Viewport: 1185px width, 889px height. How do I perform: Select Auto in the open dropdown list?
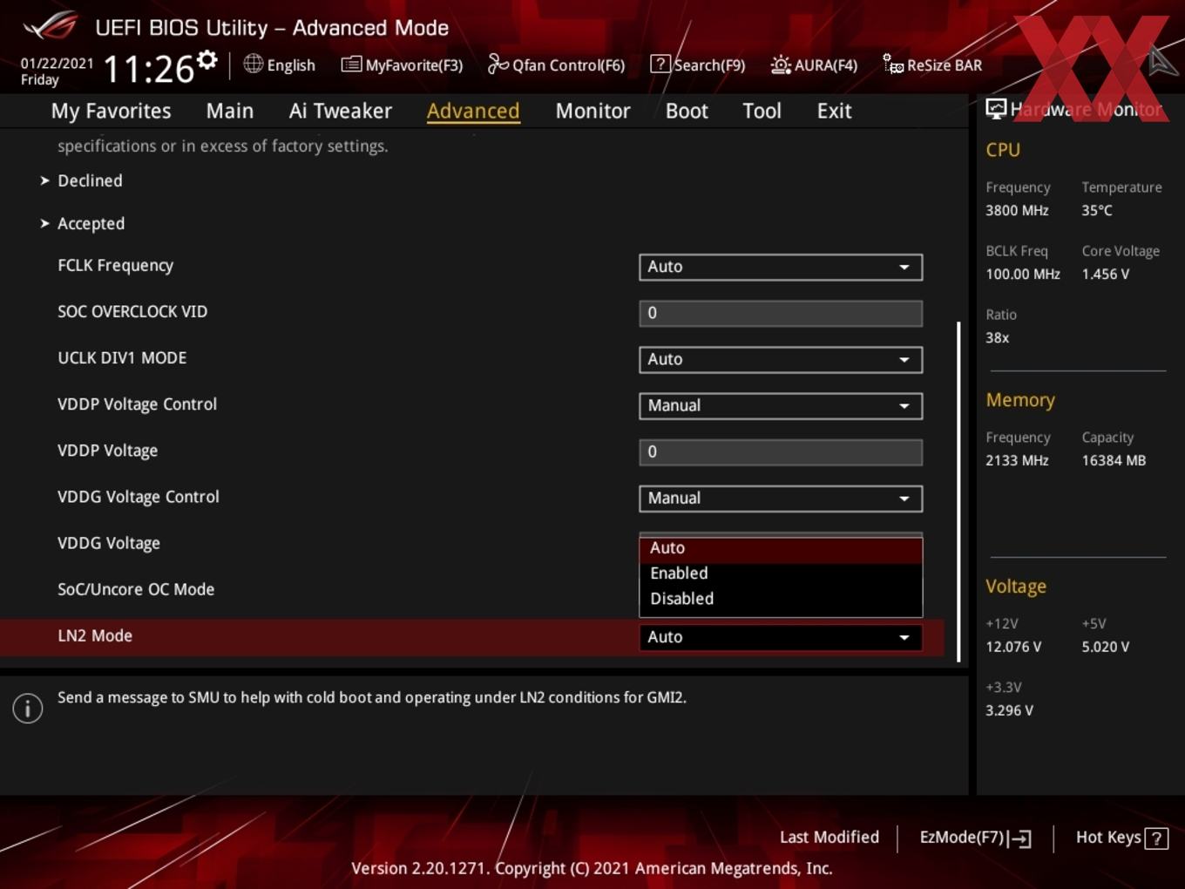(781, 548)
